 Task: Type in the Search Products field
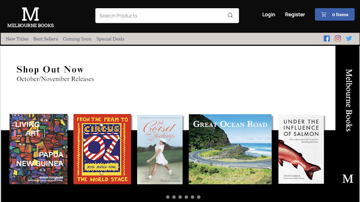[x=160, y=16]
